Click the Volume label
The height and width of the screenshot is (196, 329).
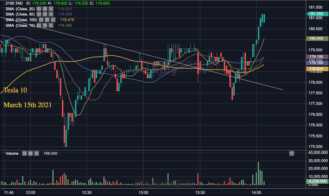pos(12,153)
